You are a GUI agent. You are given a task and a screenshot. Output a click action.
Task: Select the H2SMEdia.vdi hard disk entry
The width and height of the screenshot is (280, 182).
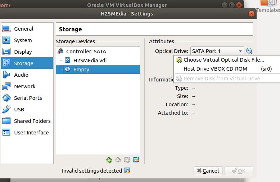[98, 61]
